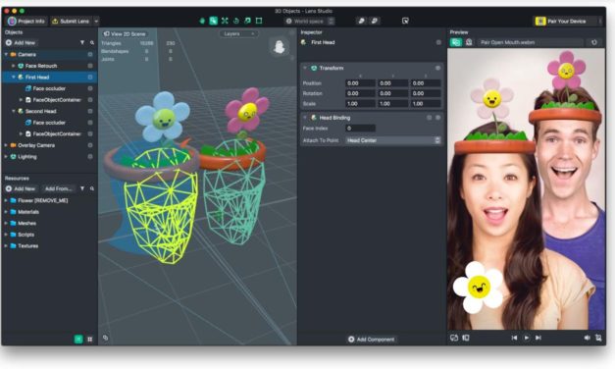
Task: Click Add New in Resources panel
Action: (21, 188)
